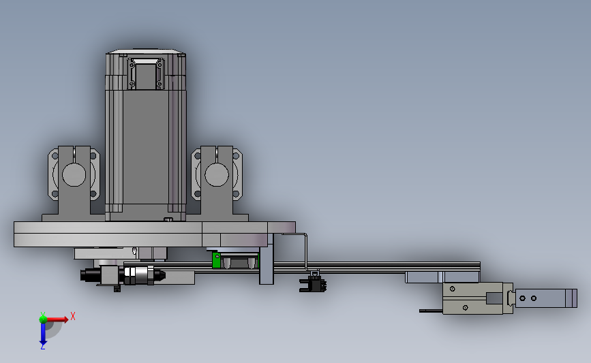The height and width of the screenshot is (363, 591).
Task: Select the mounting block above the gripper
Action: pos(442,277)
